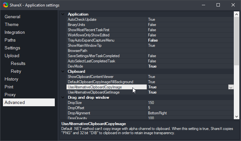This screenshot has width=241, height=141.
Task: Click the BinaryUnits False value
Action: [152, 25]
